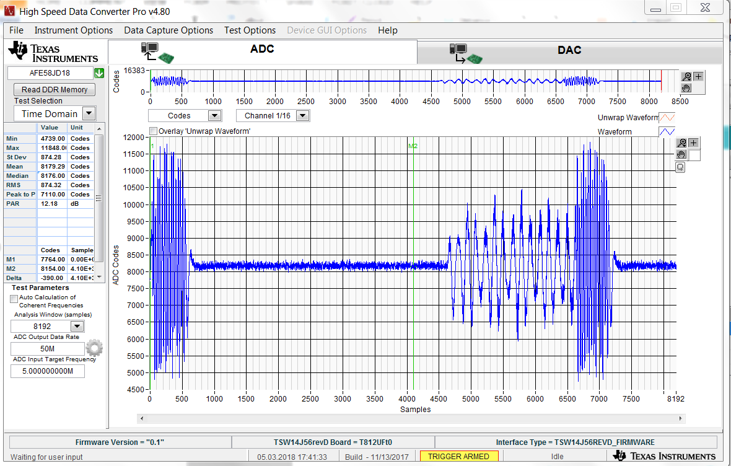Select the crosshair cursor tool on overview graph
Viewport: 731px width, 466px height.
tap(698, 76)
